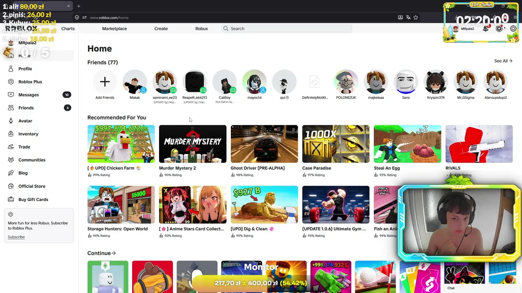Viewport: 522px width, 293px height.
Task: Open the Case Paradise game thumbnail
Action: pos(336,144)
